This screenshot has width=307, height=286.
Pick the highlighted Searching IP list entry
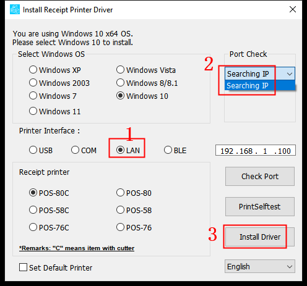point(260,85)
